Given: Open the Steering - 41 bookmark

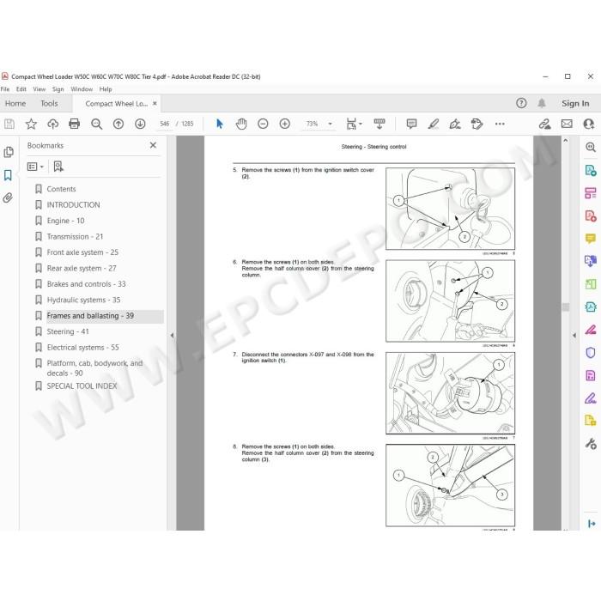Looking at the screenshot, I should tap(68, 331).
